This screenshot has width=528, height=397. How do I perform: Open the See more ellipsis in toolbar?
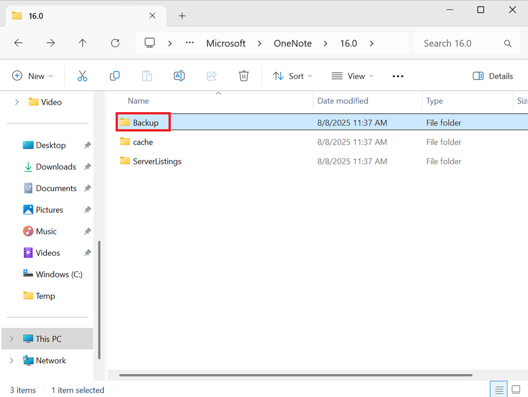pyautogui.click(x=397, y=76)
